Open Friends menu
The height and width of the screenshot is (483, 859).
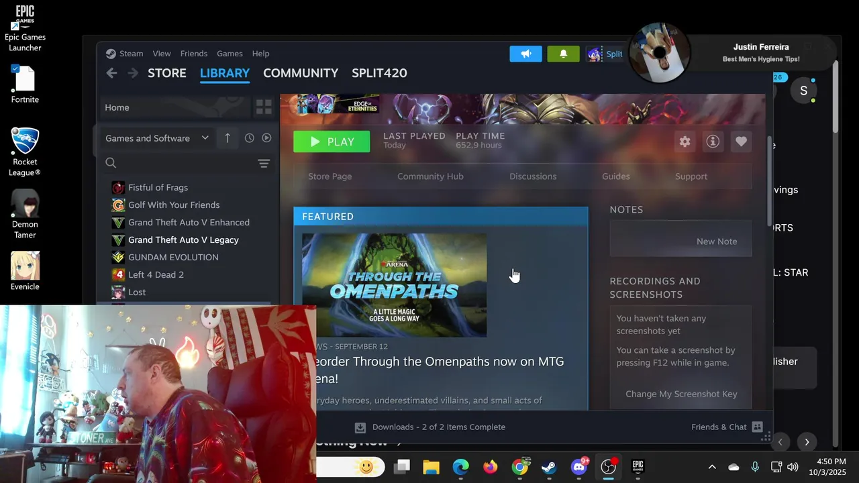tap(194, 54)
